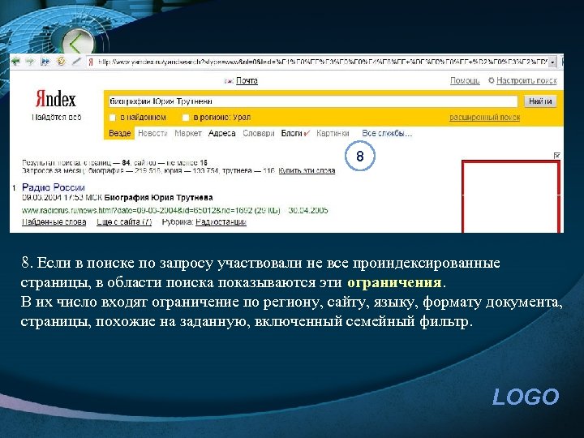Click the green back button in slide corner
The height and width of the screenshot is (438, 584).
point(78,44)
